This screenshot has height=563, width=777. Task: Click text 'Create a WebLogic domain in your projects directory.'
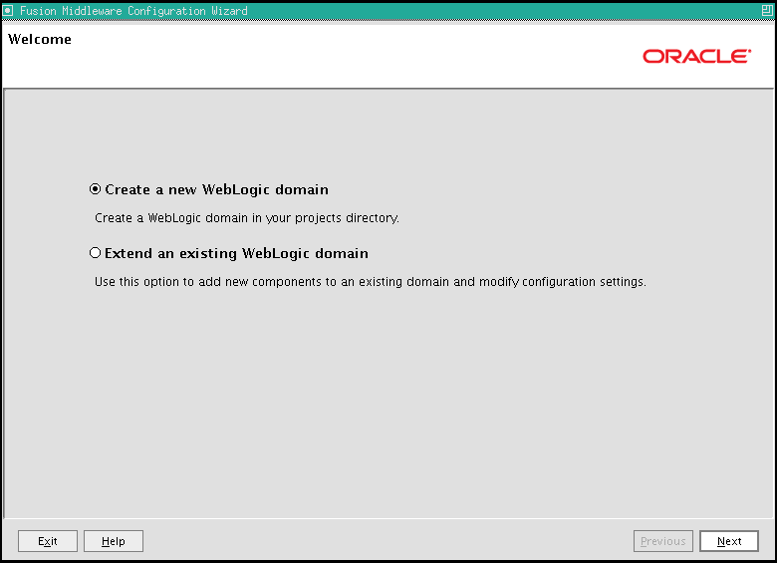tap(247, 218)
